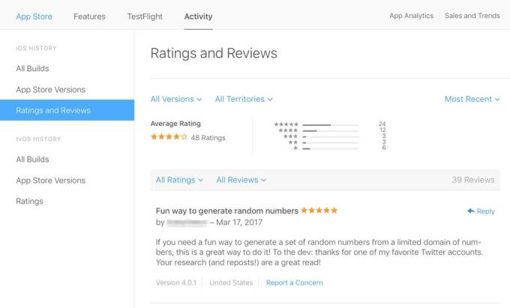The width and height of the screenshot is (510, 308).
Task: Click the Reply arrow icon
Action: [471, 211]
